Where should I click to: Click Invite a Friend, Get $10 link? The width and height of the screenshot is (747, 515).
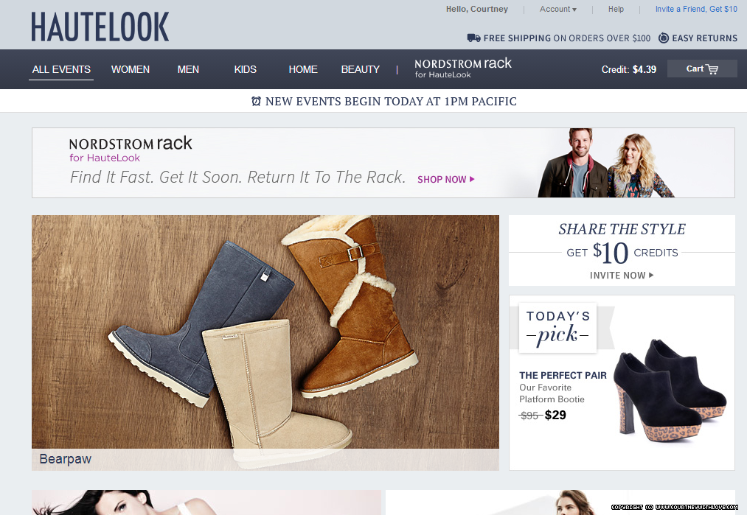click(x=696, y=9)
